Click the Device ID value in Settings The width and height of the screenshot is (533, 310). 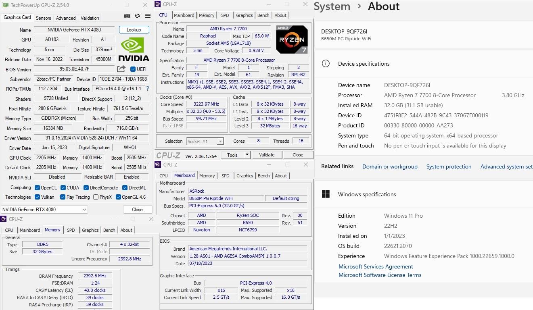pos(436,115)
